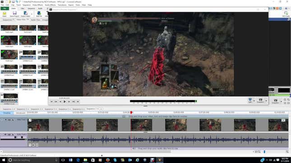
Task: Switch to the Audio ribbon tab
Action: [x=40, y=9]
